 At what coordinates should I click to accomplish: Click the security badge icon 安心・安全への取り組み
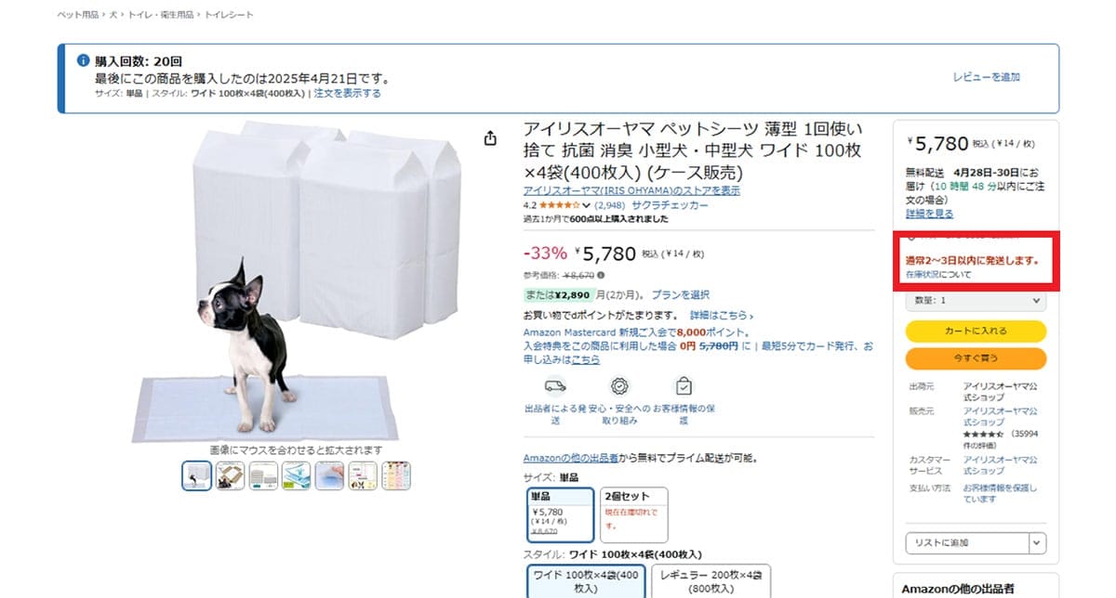(x=619, y=386)
